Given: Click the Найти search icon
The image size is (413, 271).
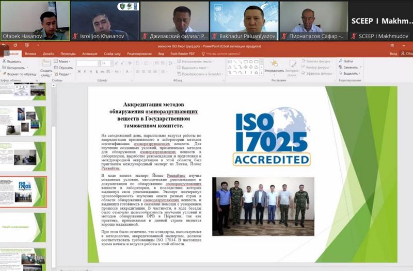Looking at the screenshot, I should 341,61.
